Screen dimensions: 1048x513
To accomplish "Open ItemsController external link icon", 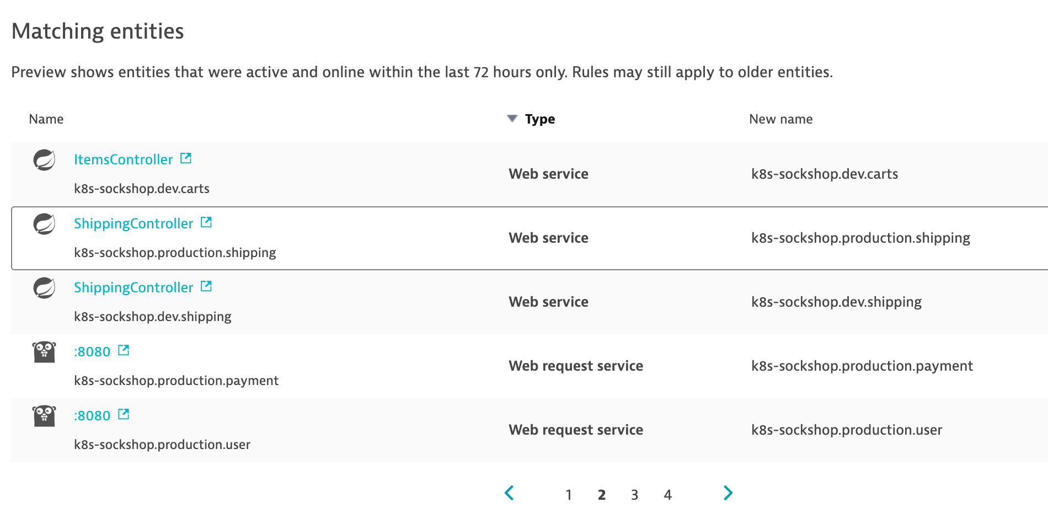I will pyautogui.click(x=186, y=159).
